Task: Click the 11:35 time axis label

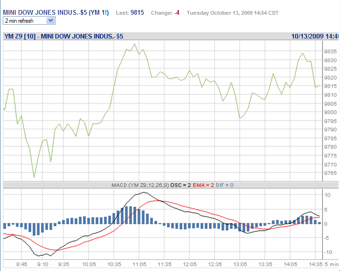Action: click(x=164, y=264)
